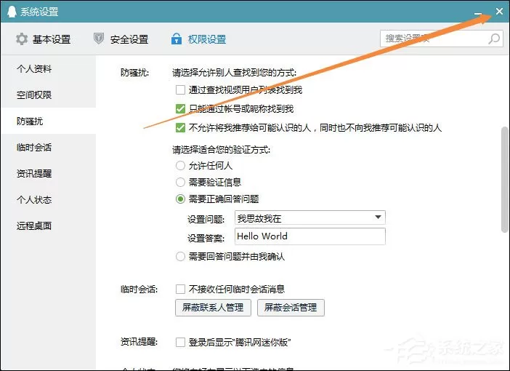This screenshot has width=510, height=371.
Task: Click the gear icon for 基本设置
Action: coord(22,39)
